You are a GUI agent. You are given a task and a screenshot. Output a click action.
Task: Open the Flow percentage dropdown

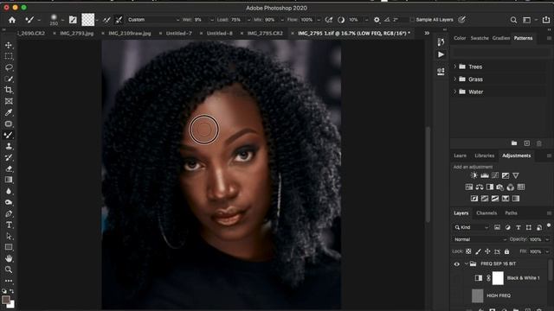[x=319, y=20]
